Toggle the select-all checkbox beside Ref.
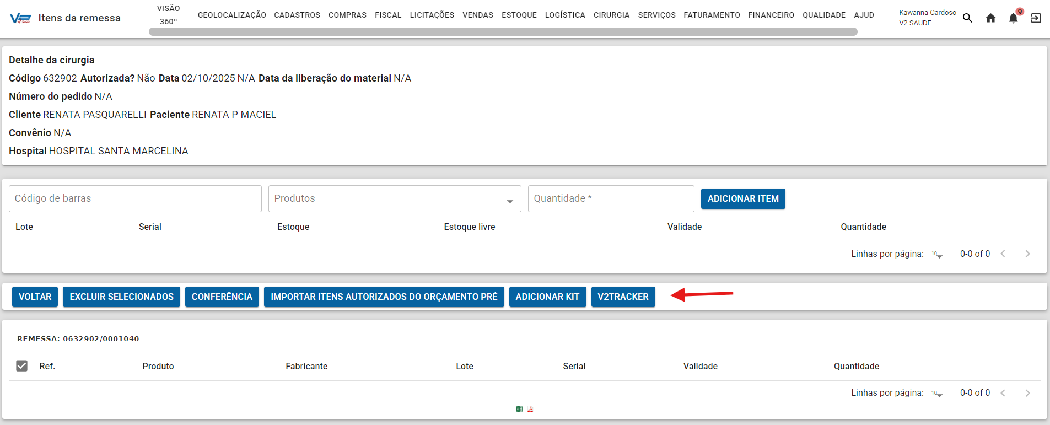This screenshot has height=425, width=1050. [x=22, y=366]
